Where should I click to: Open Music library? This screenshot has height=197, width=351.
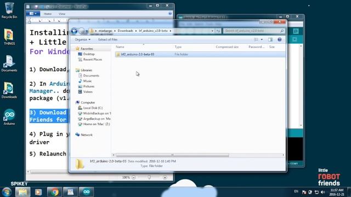click(87, 81)
